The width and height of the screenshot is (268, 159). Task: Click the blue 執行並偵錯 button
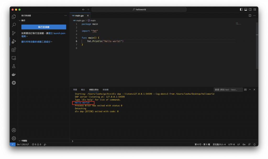pyautogui.click(x=44, y=27)
